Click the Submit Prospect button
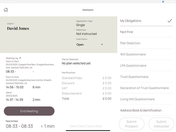This screenshot has width=176, height=132. 132,124
